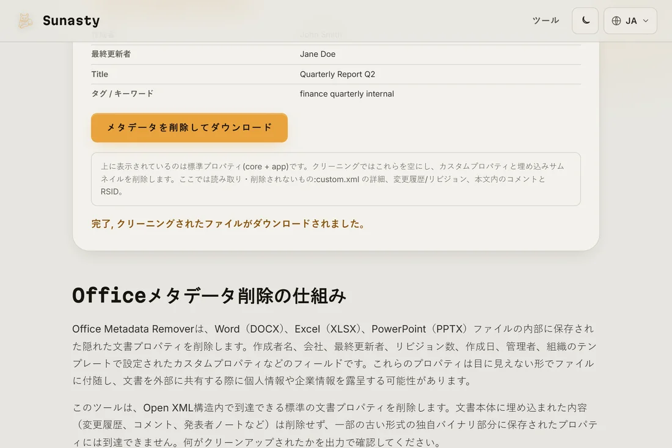Click the 完了 download status message
This screenshot has width=672, height=448.
pyautogui.click(x=228, y=224)
